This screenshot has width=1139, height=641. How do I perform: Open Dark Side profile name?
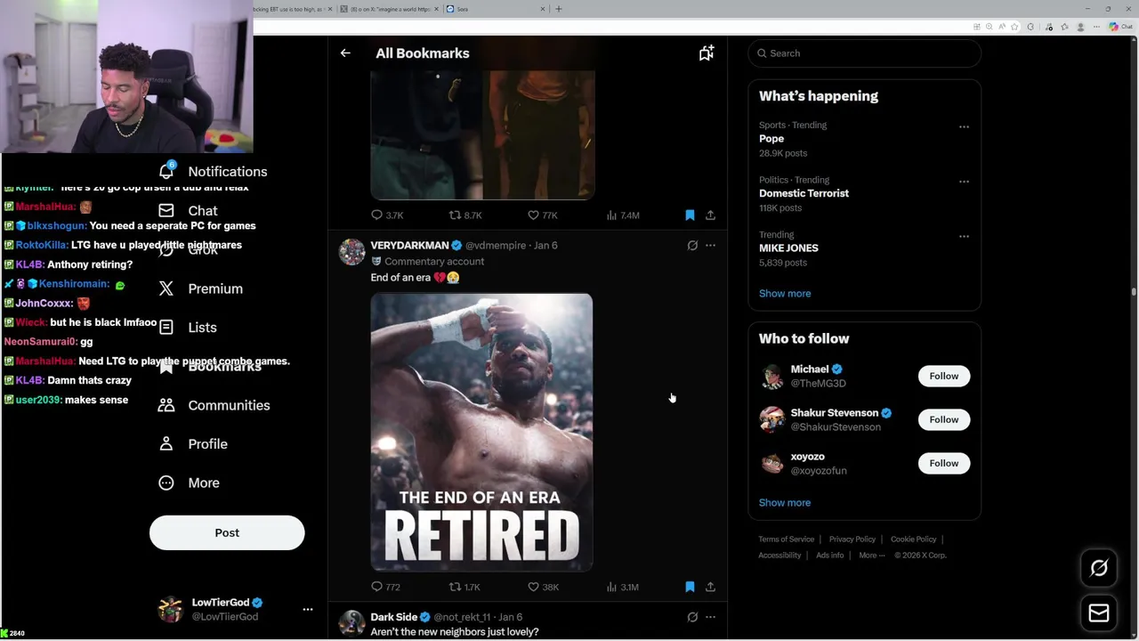393,617
